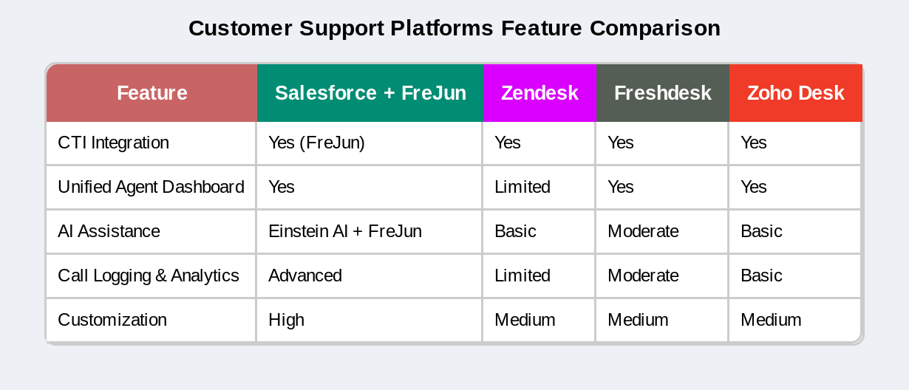Click the "Advanced" call logging cell
Viewport: 909px width, 390px height.
(305, 276)
